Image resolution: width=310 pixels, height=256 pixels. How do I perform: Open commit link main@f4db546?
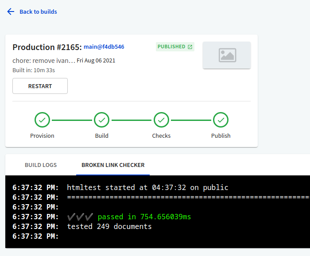tap(104, 47)
